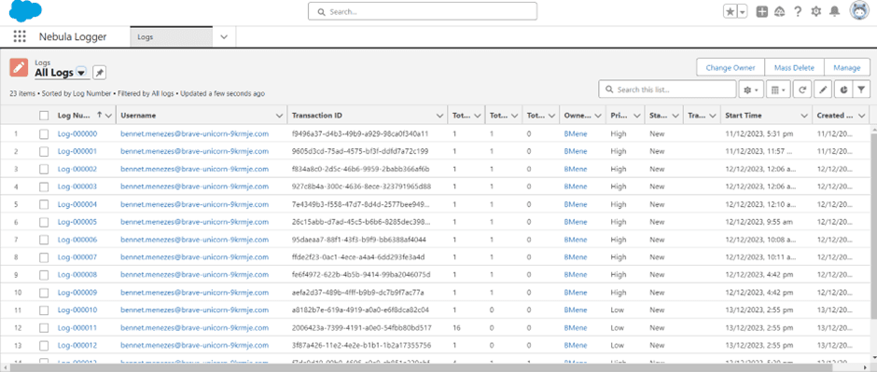Click the global Search box

click(423, 11)
